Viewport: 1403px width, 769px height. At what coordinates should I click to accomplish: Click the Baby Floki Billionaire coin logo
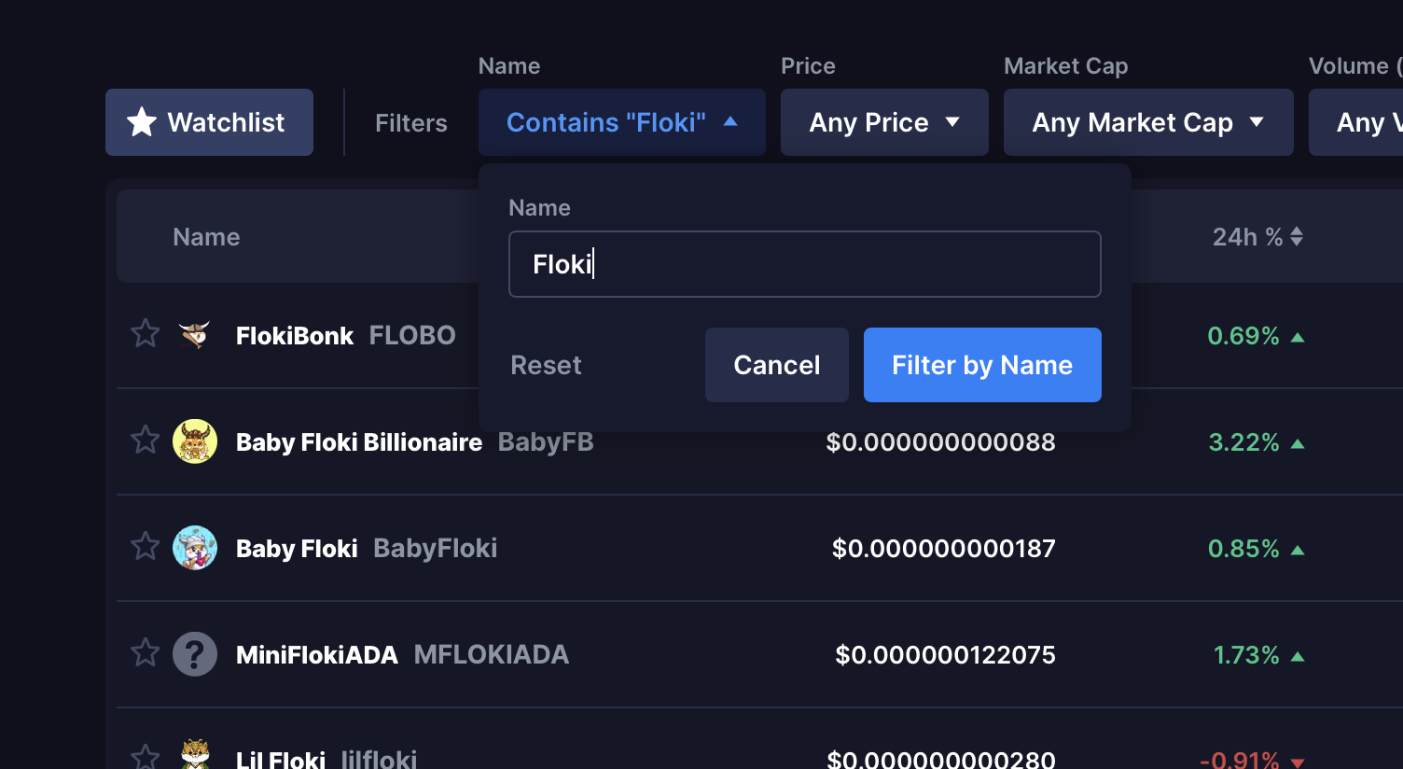(195, 441)
